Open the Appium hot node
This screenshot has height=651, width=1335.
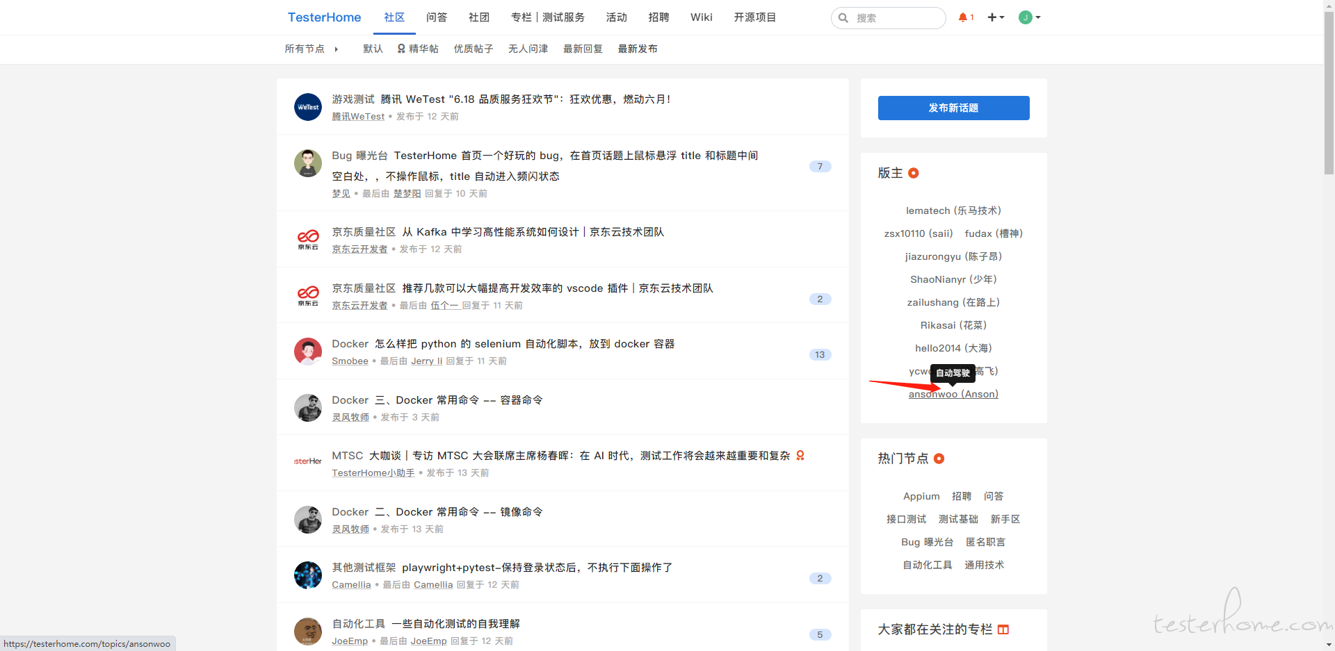click(921, 496)
